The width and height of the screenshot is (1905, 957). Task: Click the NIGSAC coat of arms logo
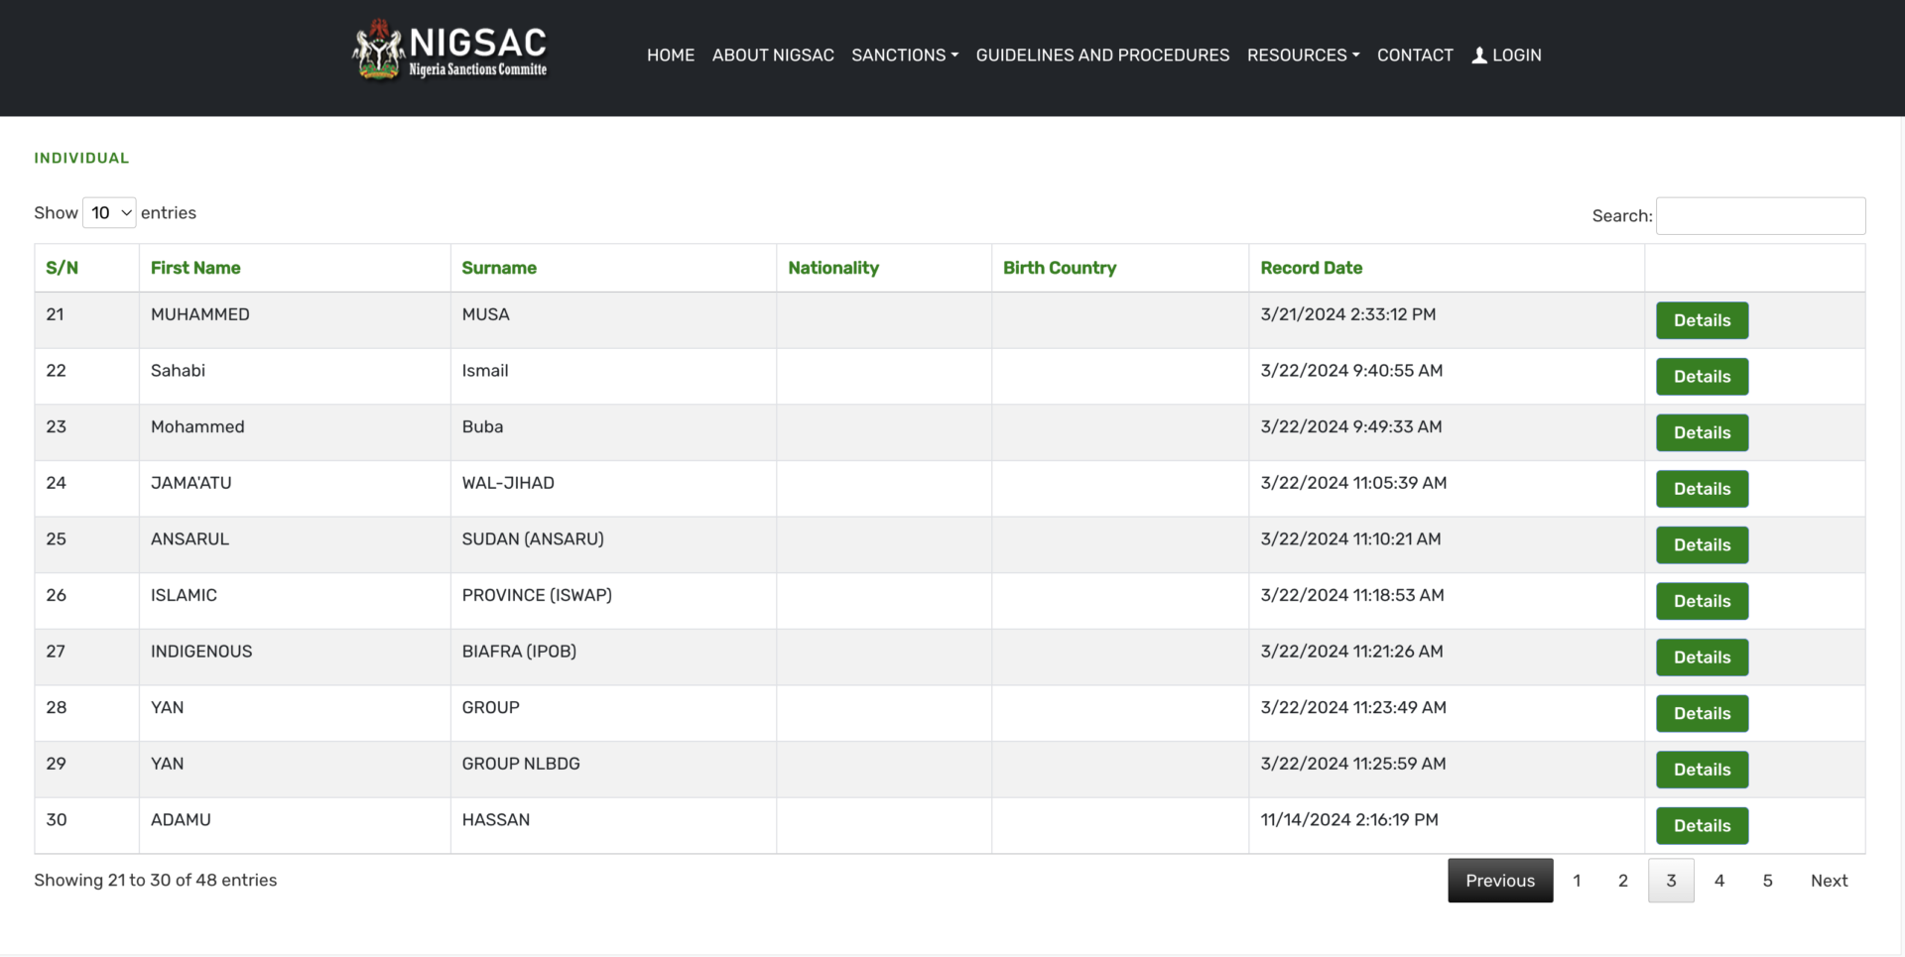378,50
